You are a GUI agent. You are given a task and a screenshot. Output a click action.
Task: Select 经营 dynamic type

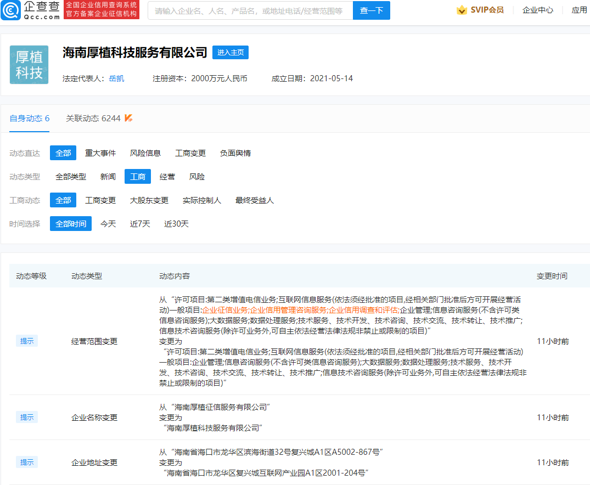(x=167, y=177)
